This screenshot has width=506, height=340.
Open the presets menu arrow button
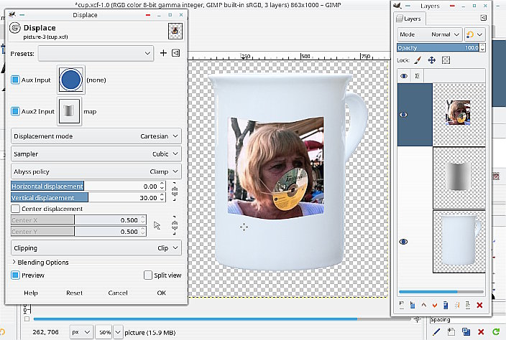coord(175,53)
